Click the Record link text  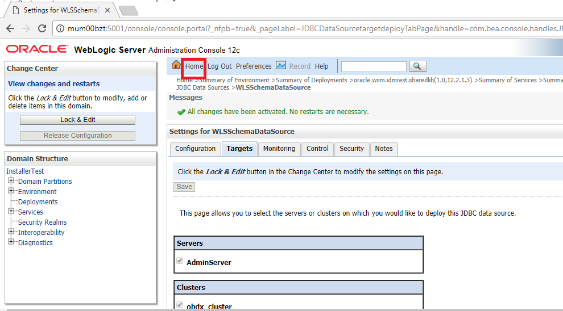pos(300,66)
